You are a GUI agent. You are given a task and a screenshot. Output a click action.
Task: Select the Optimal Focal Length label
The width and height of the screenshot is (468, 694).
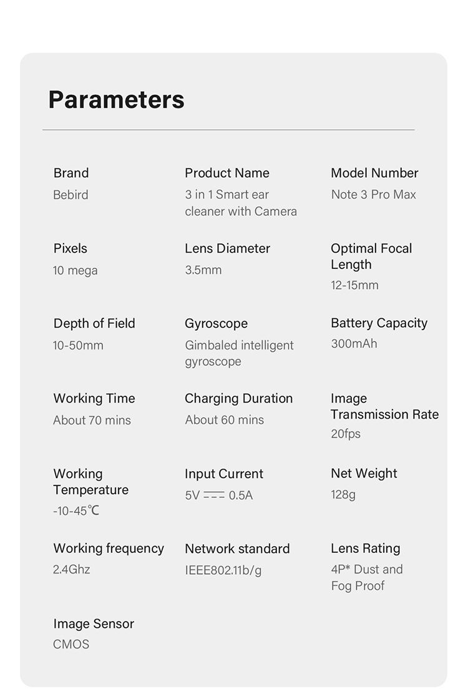[x=371, y=257]
